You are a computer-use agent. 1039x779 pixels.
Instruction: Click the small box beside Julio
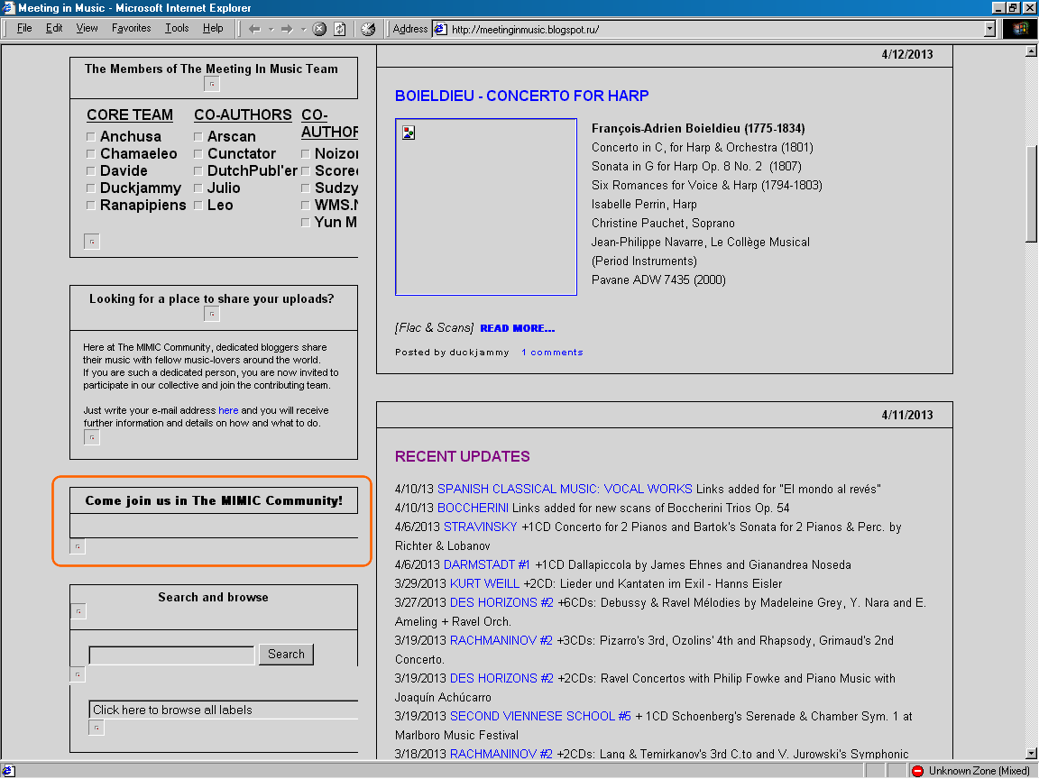[198, 188]
